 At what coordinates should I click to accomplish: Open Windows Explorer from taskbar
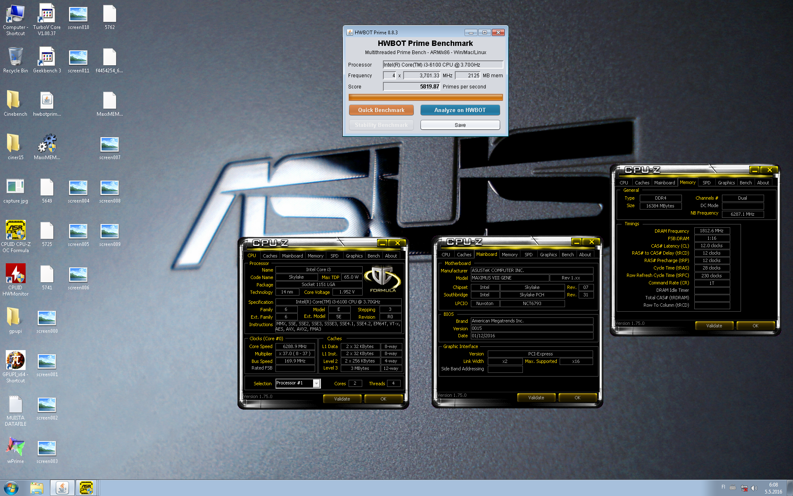37,488
